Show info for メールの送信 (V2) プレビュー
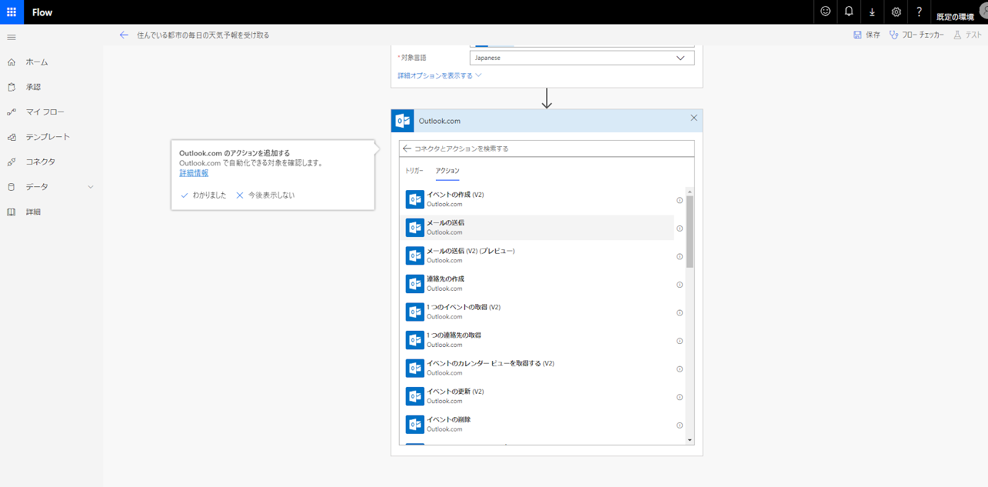This screenshot has height=487, width=988. click(680, 257)
